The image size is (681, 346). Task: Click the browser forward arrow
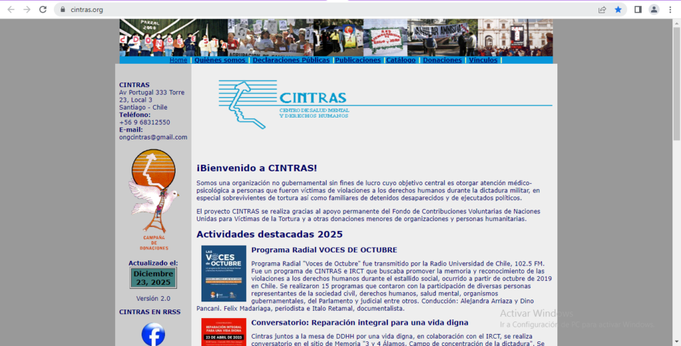27,9
